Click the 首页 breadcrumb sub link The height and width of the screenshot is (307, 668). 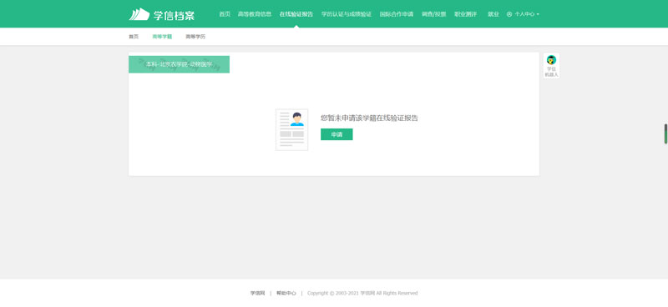[x=134, y=37]
